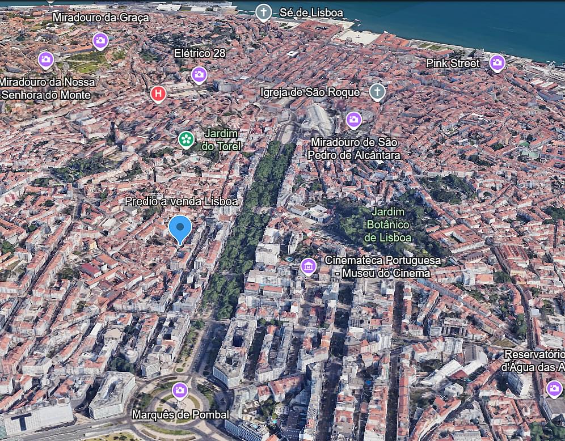Open the Marquês de Pombal text label
The width and height of the screenshot is (565, 441).
(180, 415)
